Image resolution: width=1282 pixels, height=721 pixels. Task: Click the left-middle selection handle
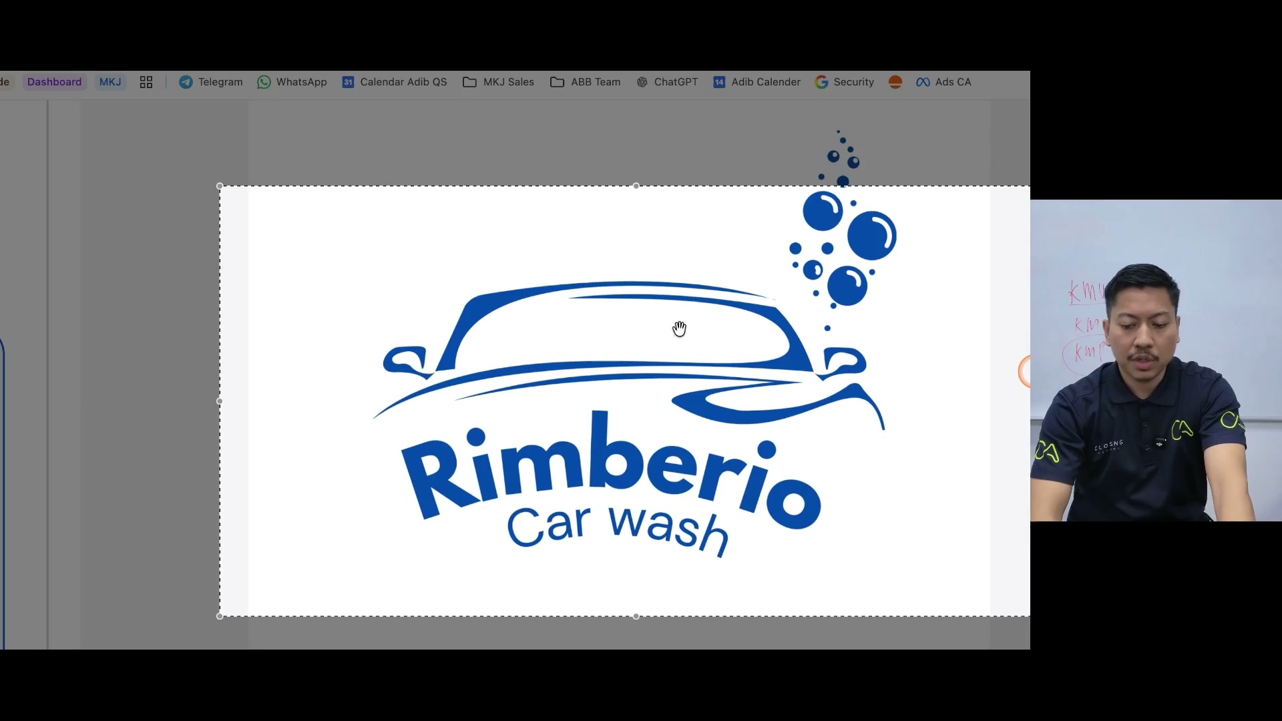[x=220, y=401]
